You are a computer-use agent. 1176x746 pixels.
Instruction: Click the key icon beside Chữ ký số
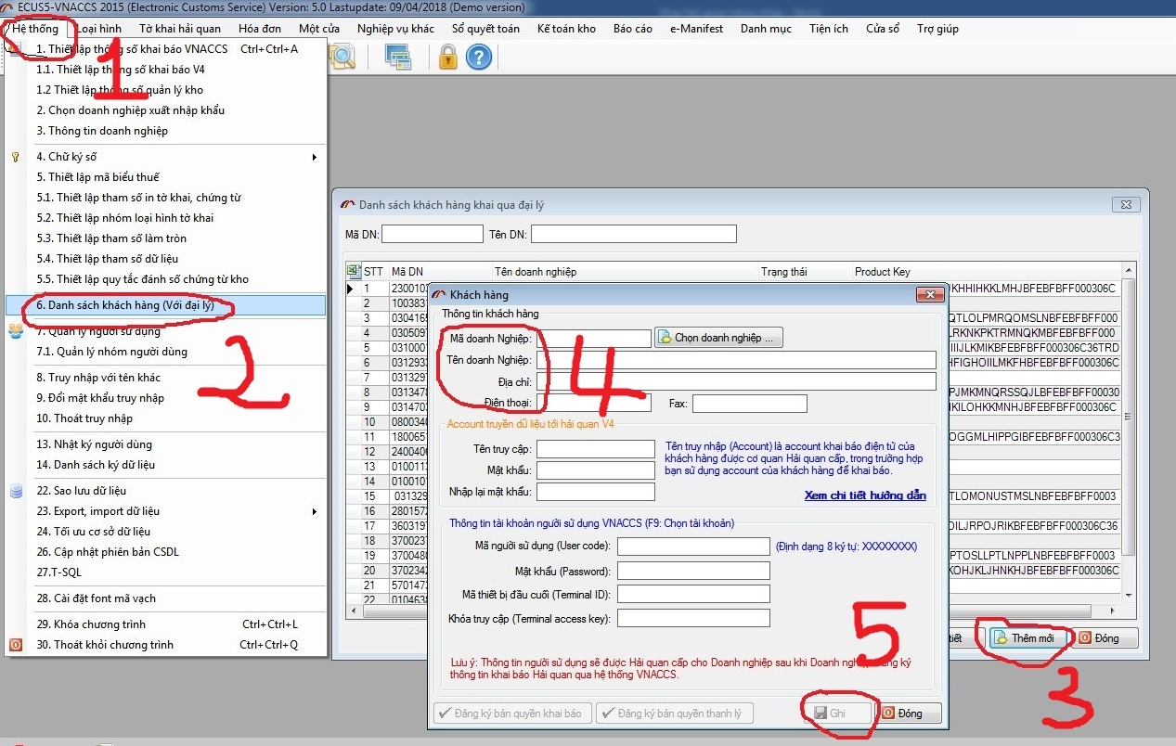click(16, 157)
